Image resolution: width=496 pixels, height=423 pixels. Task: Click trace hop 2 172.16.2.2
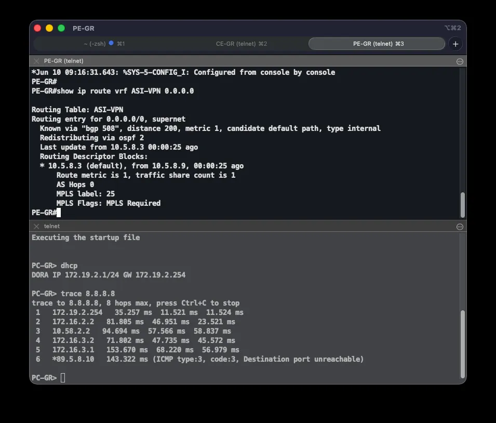[136, 322]
